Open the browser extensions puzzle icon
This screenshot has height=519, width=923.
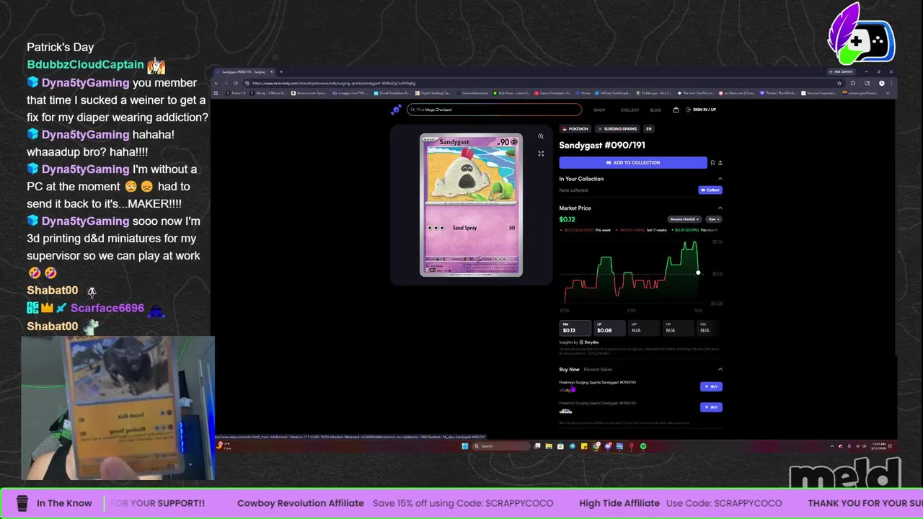coord(852,83)
